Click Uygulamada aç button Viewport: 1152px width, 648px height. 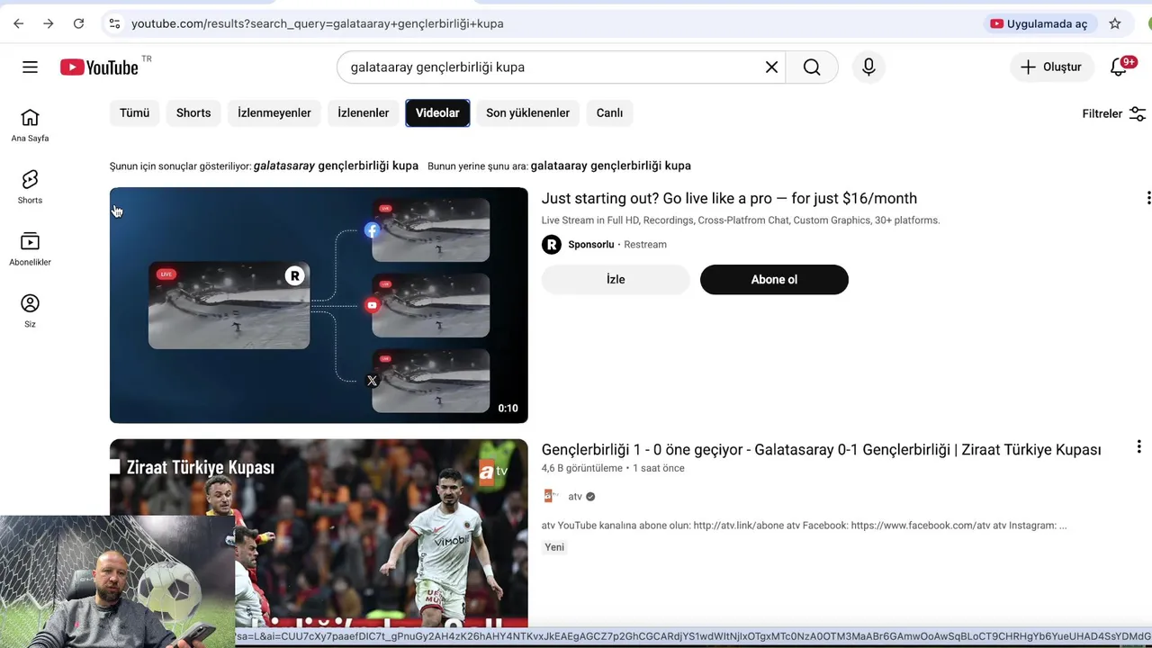tap(1039, 23)
